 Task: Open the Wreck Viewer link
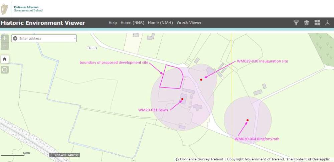point(189,23)
